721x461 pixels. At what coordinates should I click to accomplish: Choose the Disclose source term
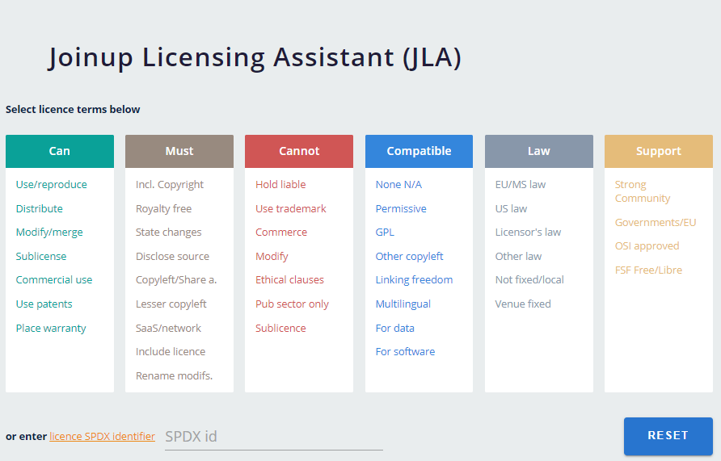pos(172,256)
